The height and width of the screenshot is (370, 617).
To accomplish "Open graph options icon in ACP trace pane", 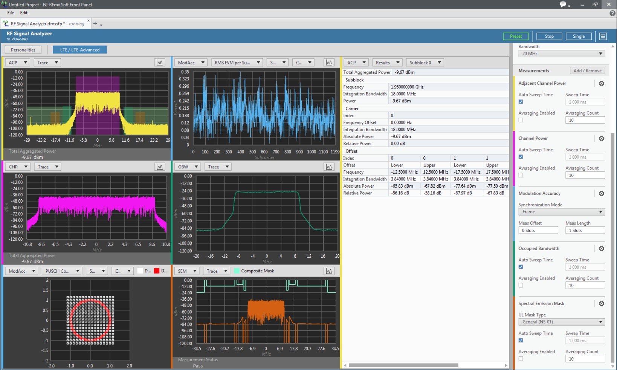I will (160, 63).
